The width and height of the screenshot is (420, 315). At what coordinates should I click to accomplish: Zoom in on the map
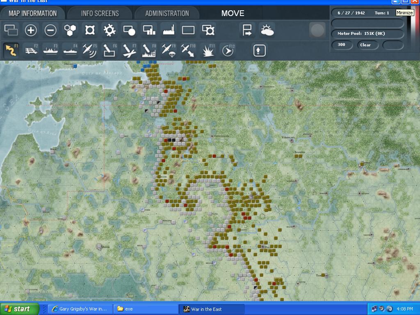31,30
